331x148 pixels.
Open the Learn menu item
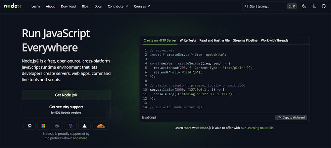(35, 6)
